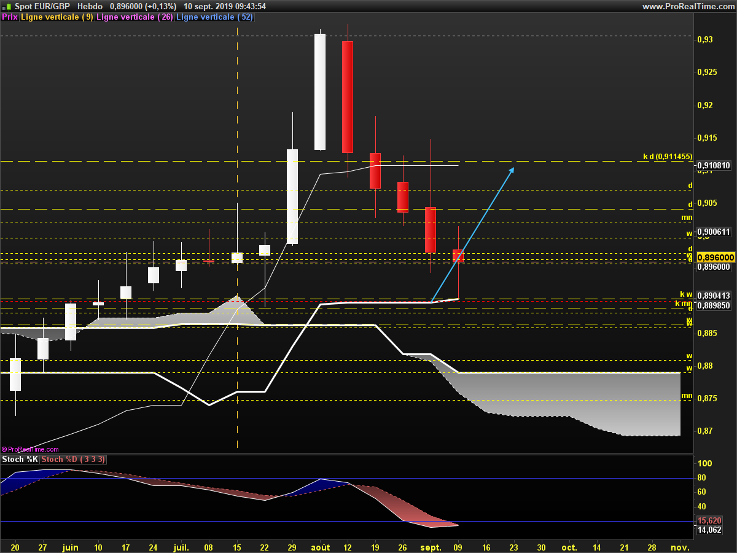Open the Ligne verticale (9) label
Viewport: 737px width, 553px height.
[57, 17]
